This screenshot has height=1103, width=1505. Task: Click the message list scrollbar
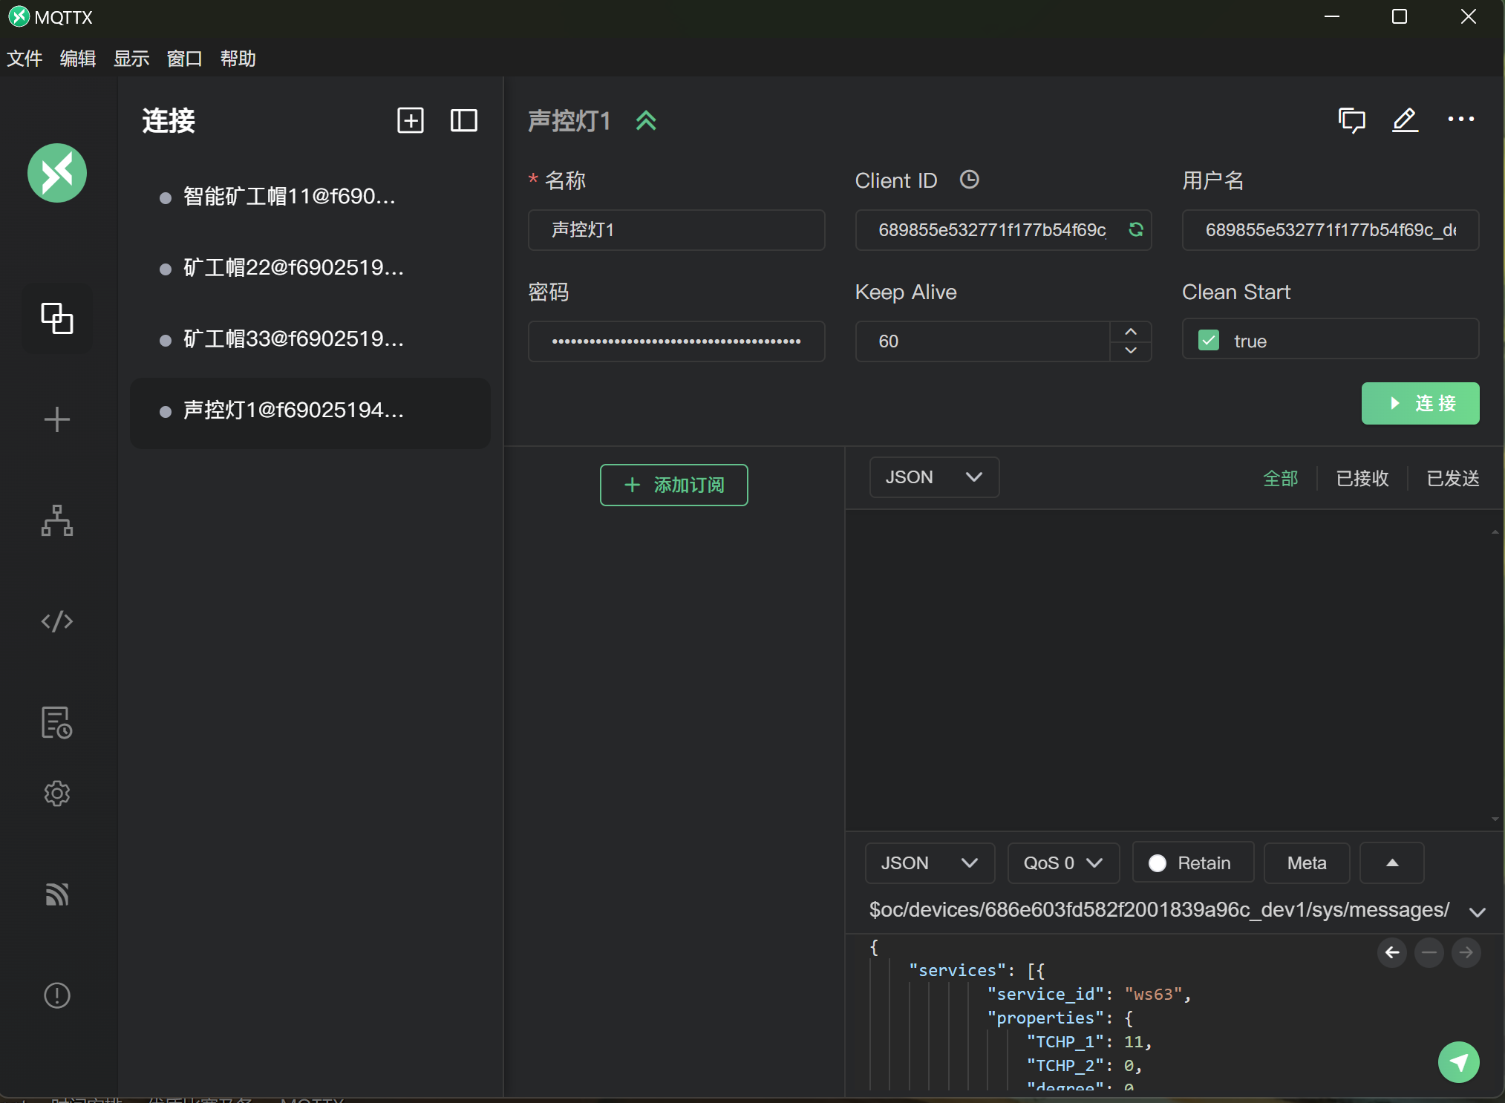tap(1495, 675)
